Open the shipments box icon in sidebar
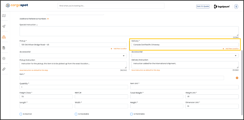 4,37
